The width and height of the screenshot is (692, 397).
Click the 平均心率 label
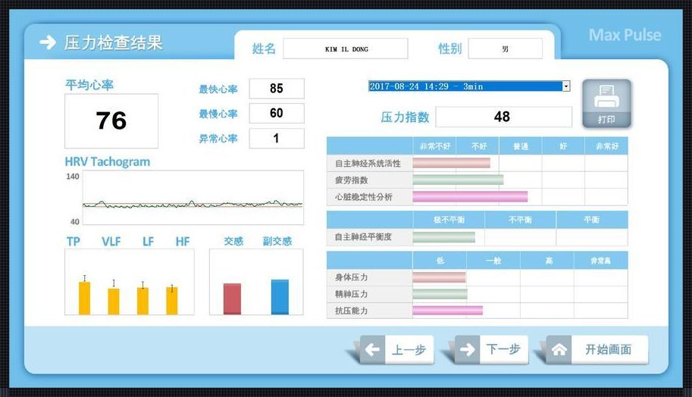coord(89,85)
